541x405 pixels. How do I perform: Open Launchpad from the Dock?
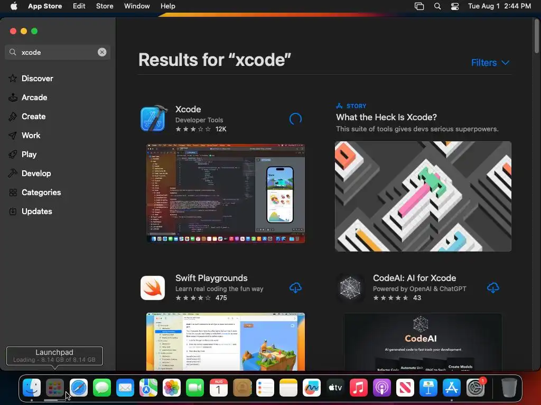(x=55, y=388)
